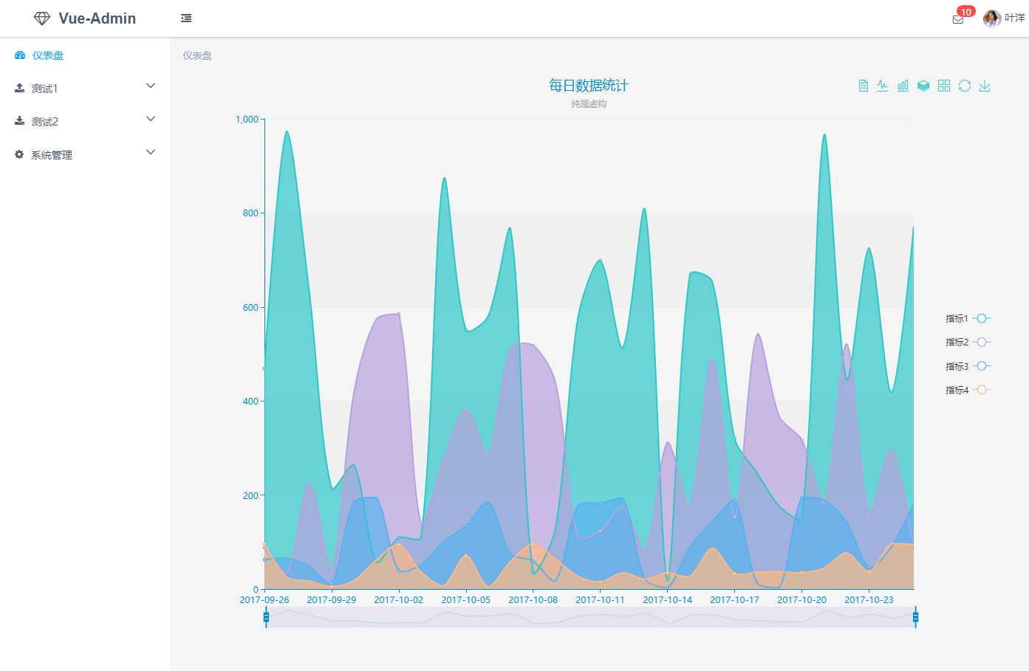The image size is (1029, 671).
Task: Open the mail notifications envelope icon
Action: (958, 19)
